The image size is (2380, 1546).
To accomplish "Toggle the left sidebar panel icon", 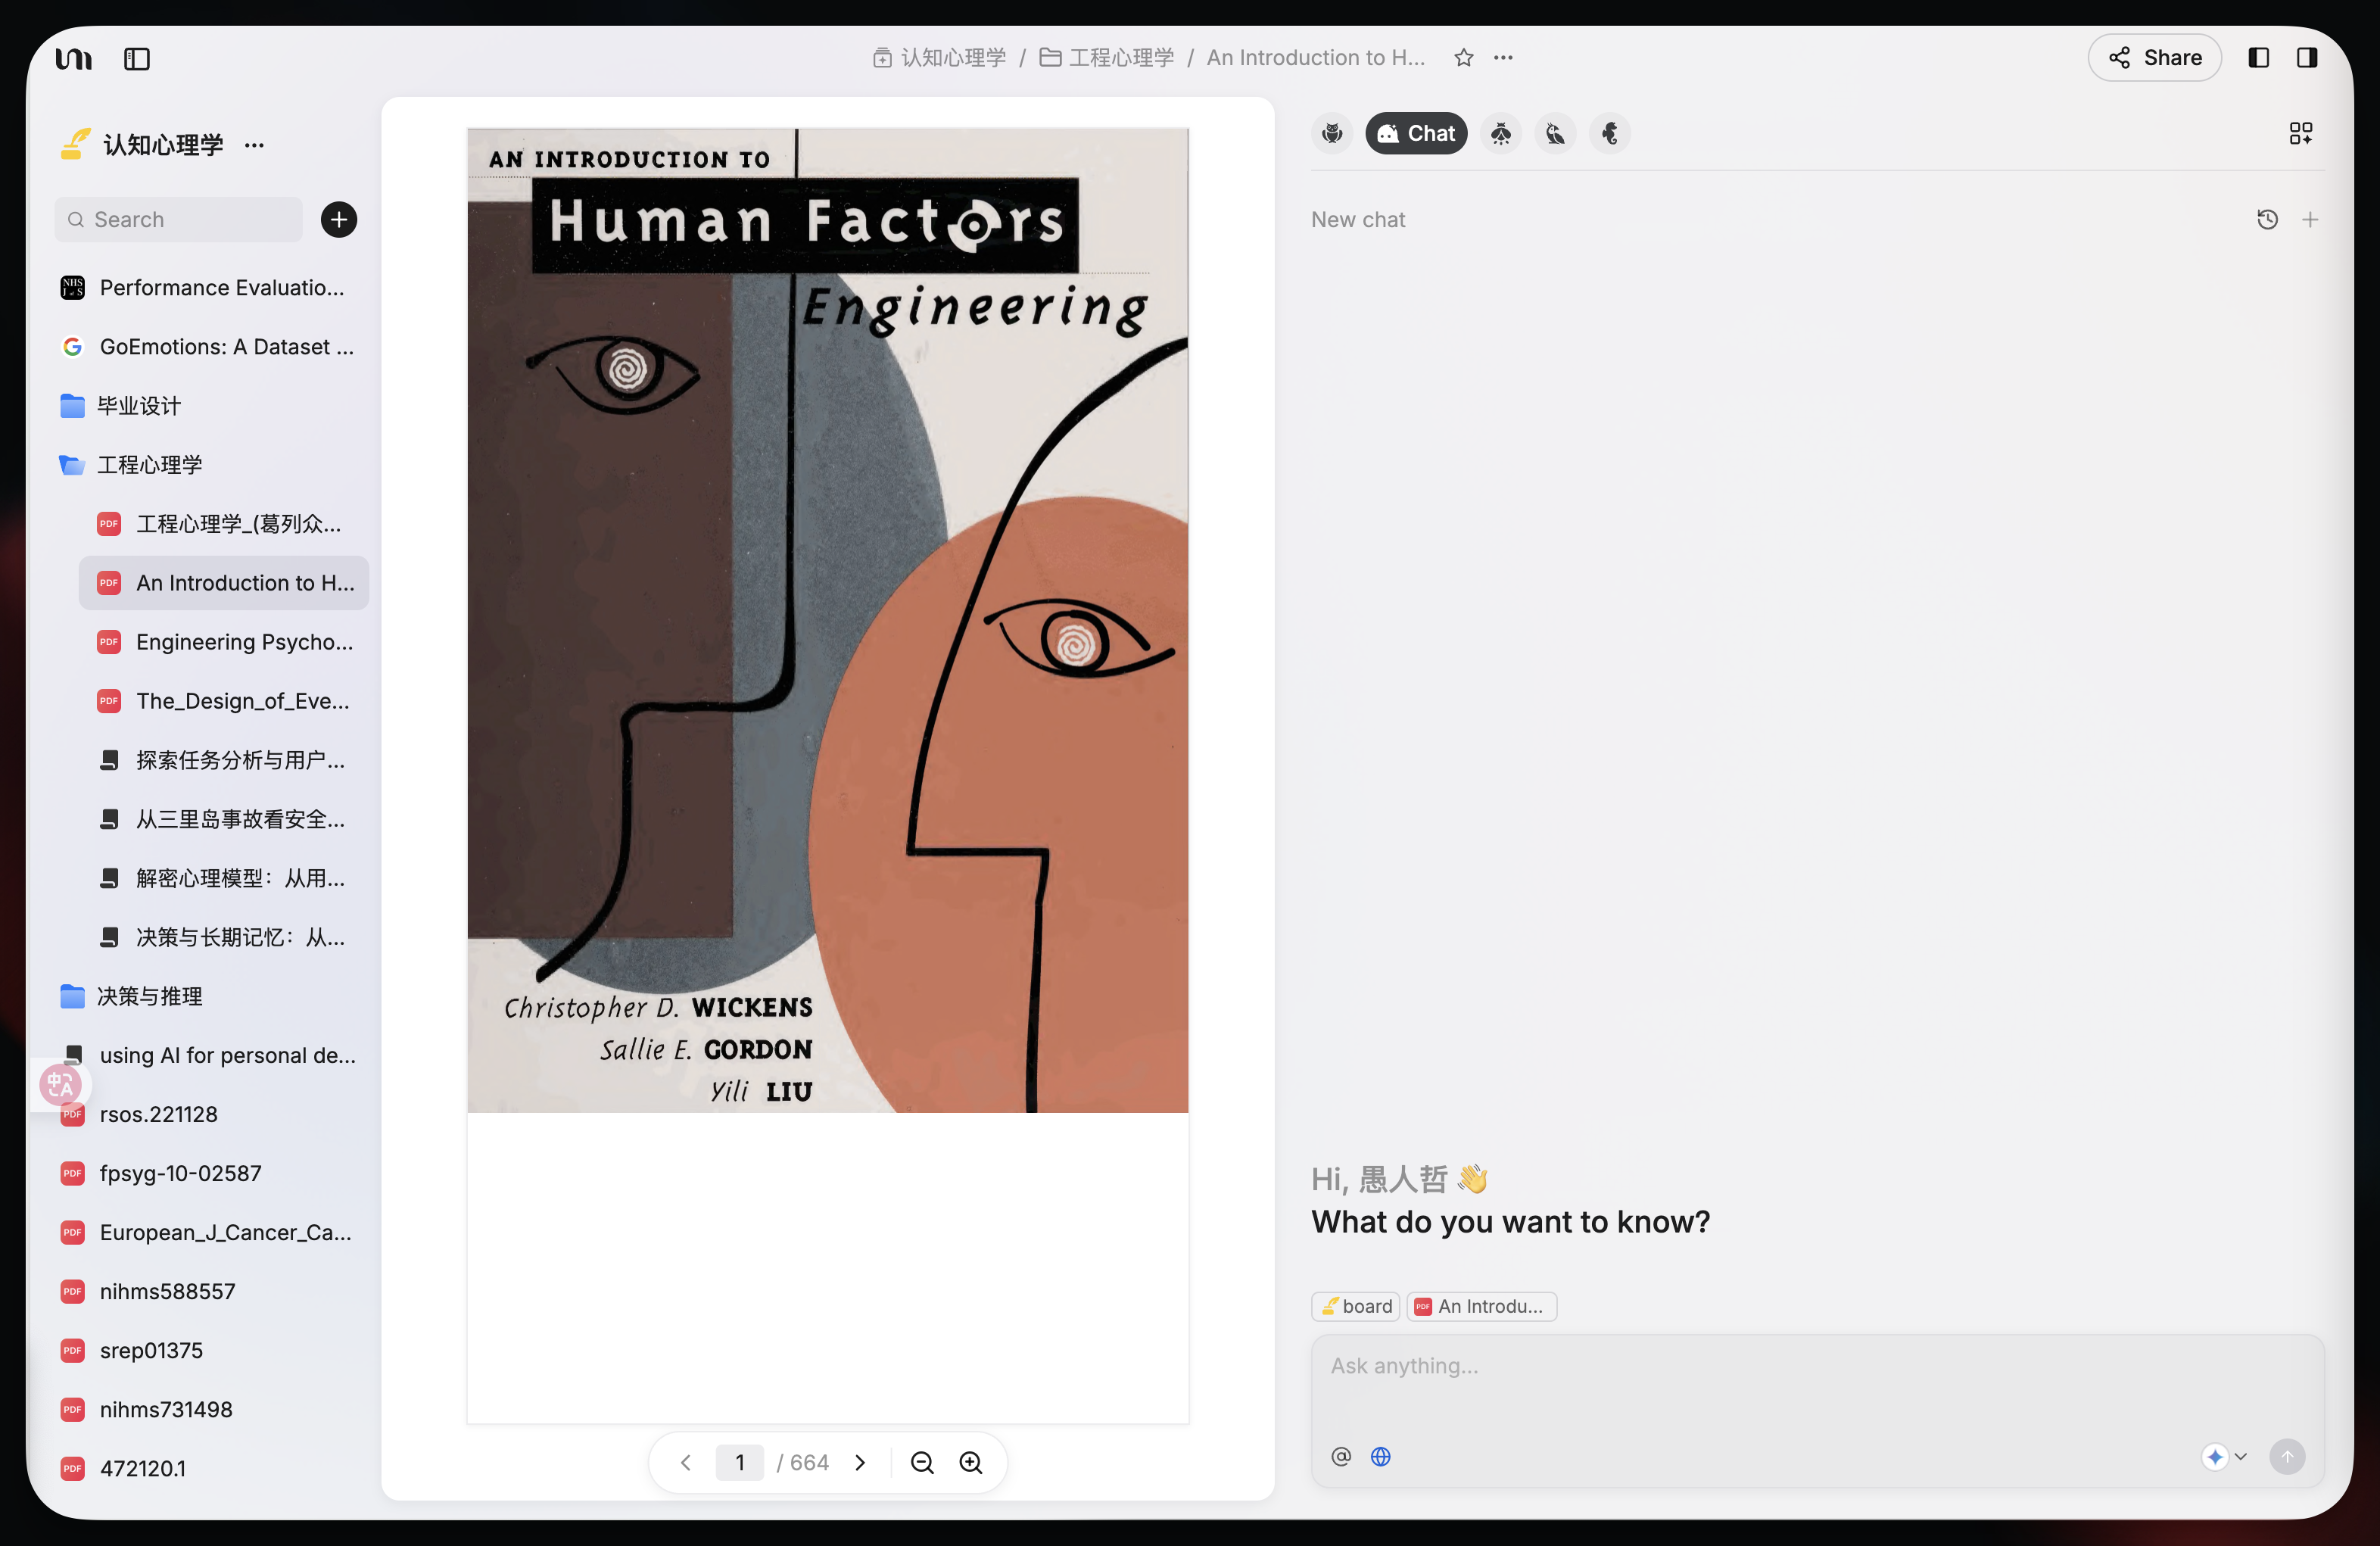I will (x=137, y=59).
